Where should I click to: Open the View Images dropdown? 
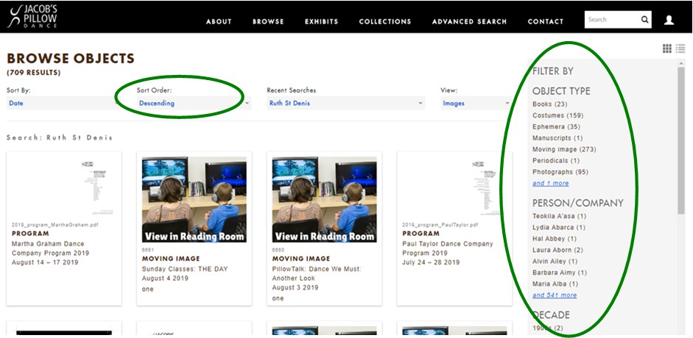click(x=476, y=104)
